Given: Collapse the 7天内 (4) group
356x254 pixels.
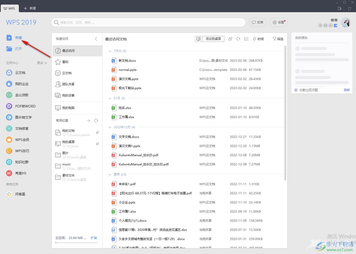Looking at the screenshot, I should 110,51.
